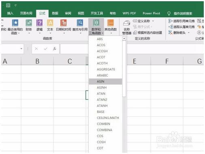Click the Tell Me search box (操作说明搜索)
This screenshot has width=205, height=154.
tap(183, 13)
